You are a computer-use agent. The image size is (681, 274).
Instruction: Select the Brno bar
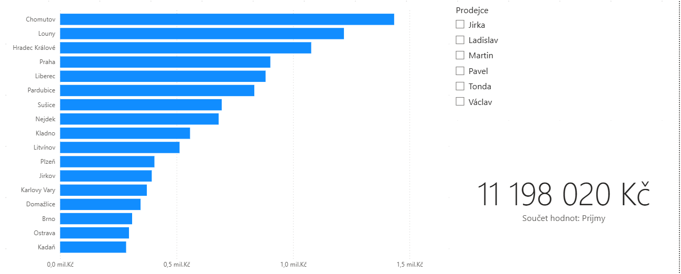coord(96,218)
